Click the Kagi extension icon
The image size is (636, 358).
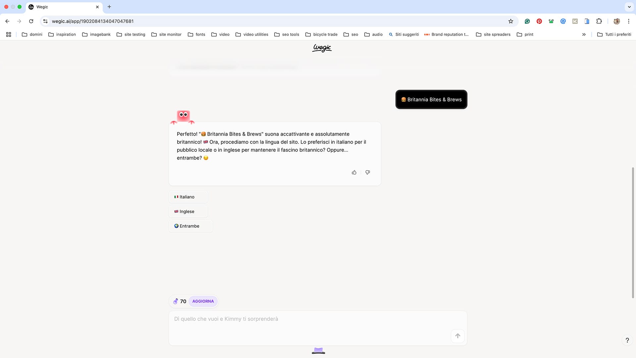click(x=575, y=21)
